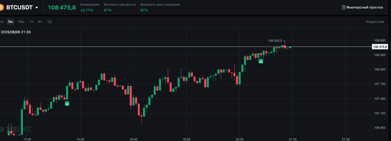Click the green W marker near the 108 300 level
The height and width of the screenshot is (141, 391).
(261, 61)
